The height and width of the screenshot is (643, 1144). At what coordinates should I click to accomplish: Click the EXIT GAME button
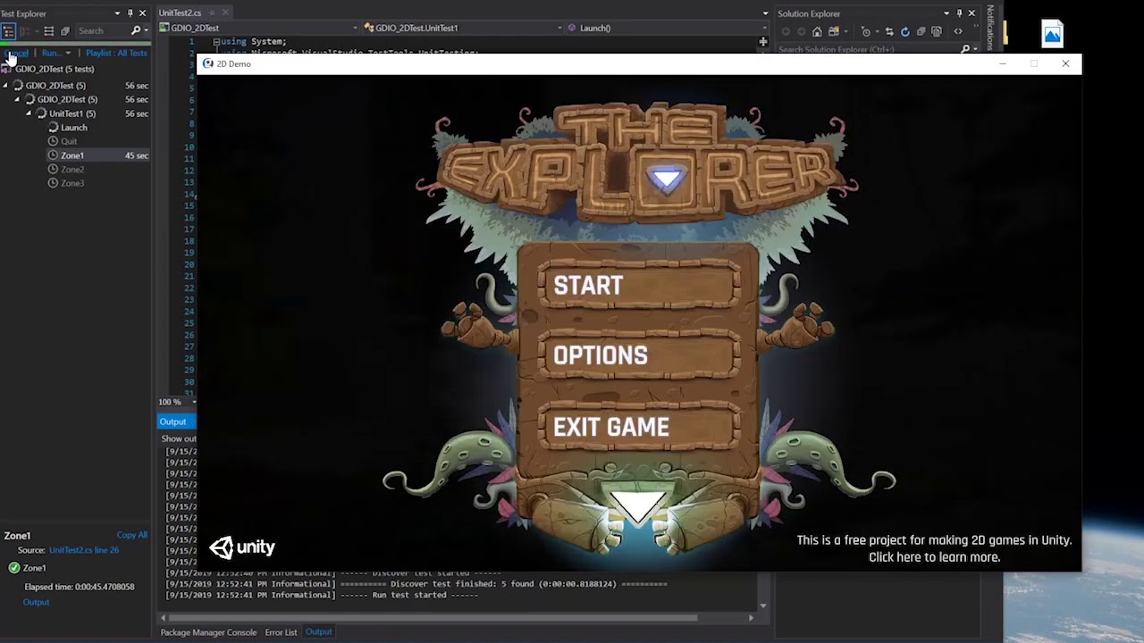pos(640,427)
